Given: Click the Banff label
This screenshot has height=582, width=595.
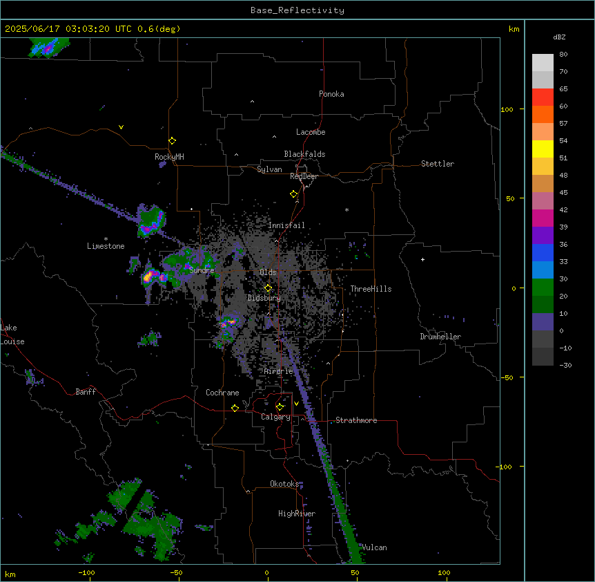Looking at the screenshot, I should (x=86, y=392).
